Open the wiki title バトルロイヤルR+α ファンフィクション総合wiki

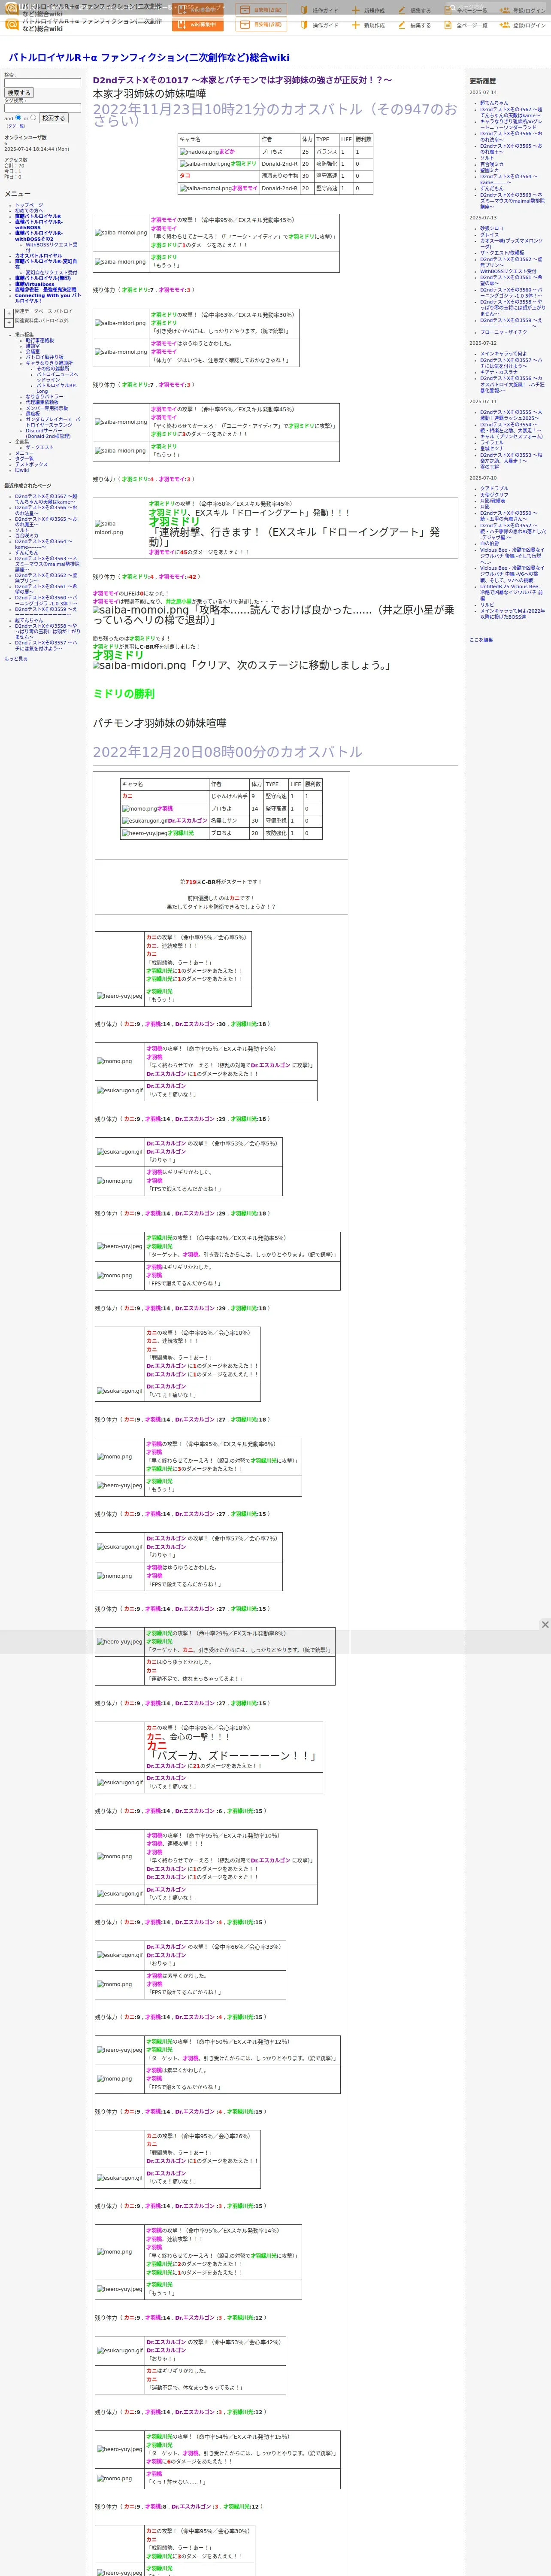(x=149, y=58)
